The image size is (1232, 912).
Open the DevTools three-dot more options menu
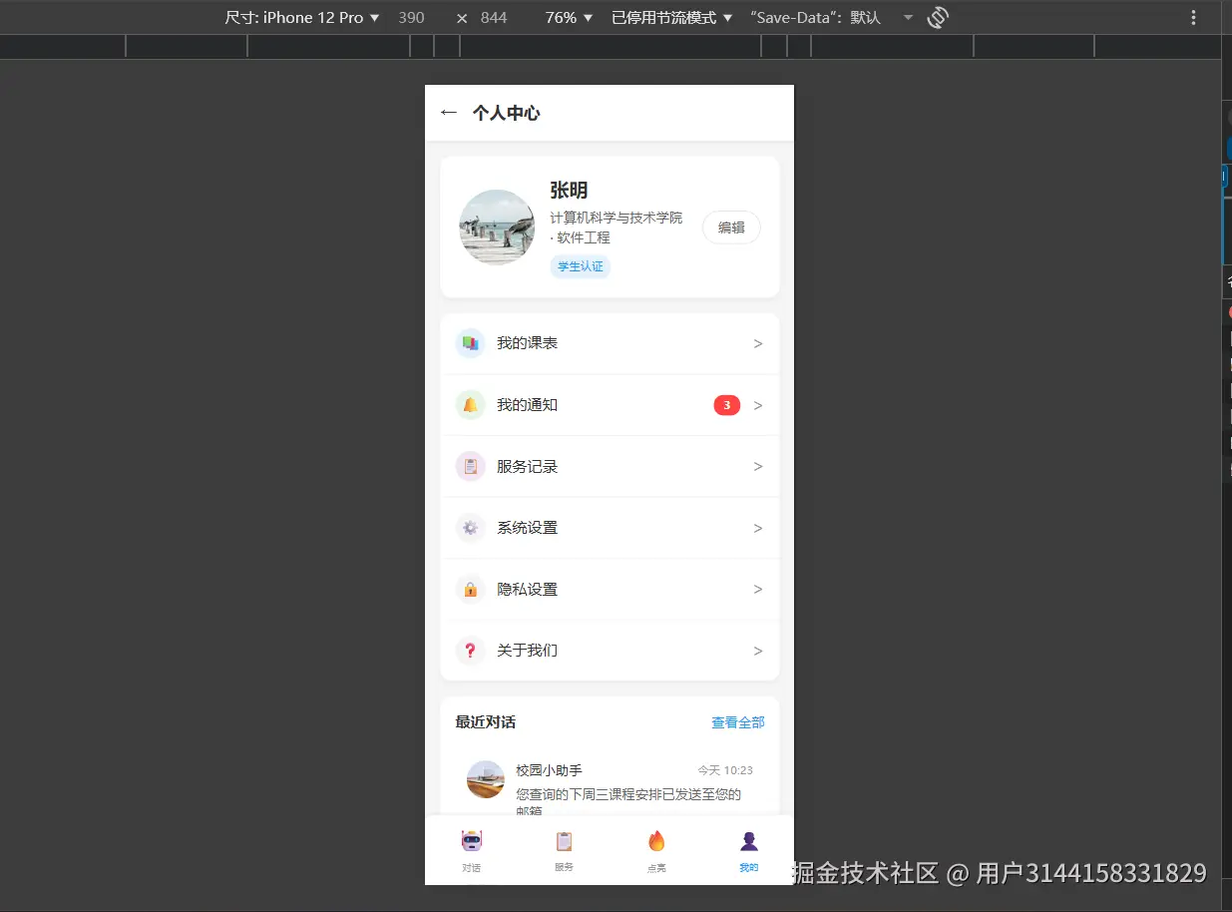coord(1193,17)
